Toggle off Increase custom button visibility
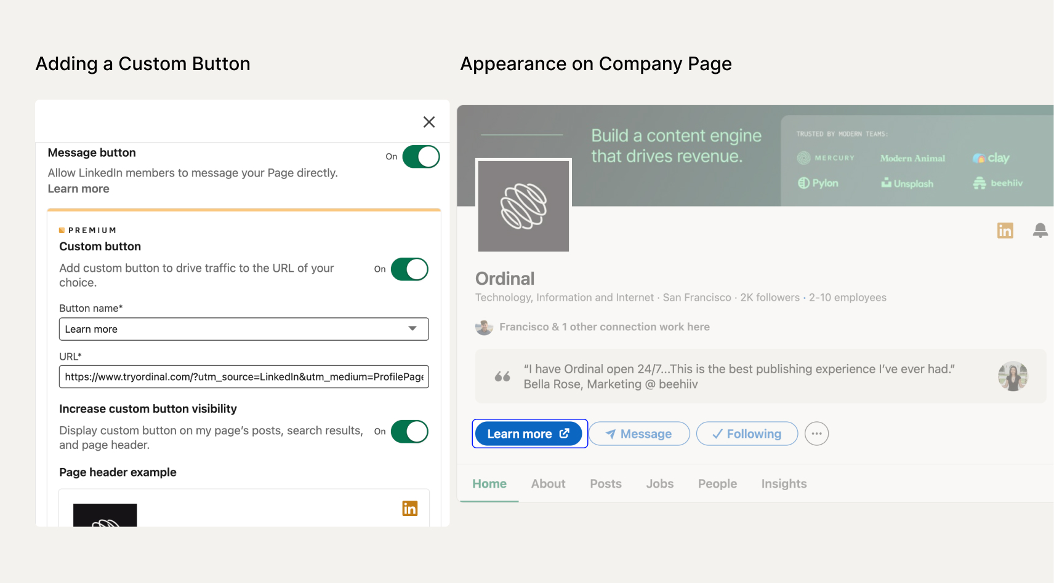 coord(409,431)
